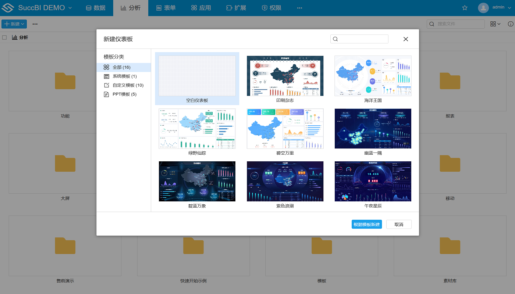
Task: Expand the SuccBI DEMO project dropdown
Action: point(70,8)
